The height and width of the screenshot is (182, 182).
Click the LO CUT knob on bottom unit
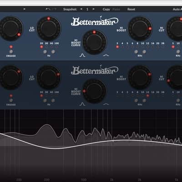point(49,77)
